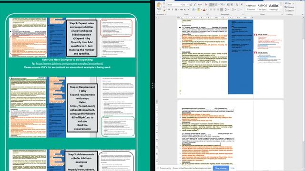This screenshot has height=171, width=305.
Task: Open the Select dropdown in Editing
Action: (289, 10)
